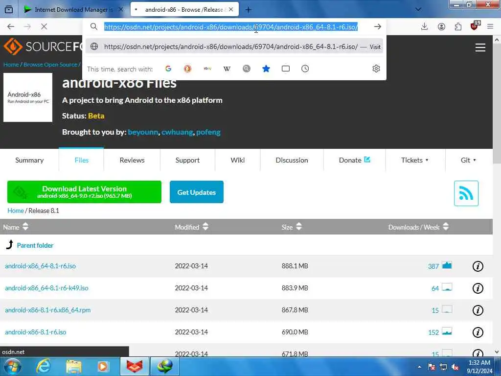Search this time with eBay

(x=207, y=69)
